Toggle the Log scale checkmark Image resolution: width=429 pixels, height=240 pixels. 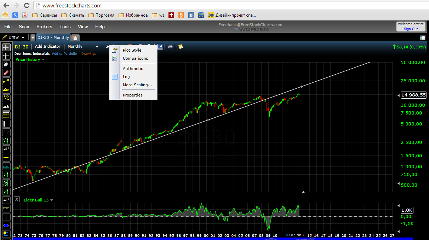pyautogui.click(x=115, y=77)
